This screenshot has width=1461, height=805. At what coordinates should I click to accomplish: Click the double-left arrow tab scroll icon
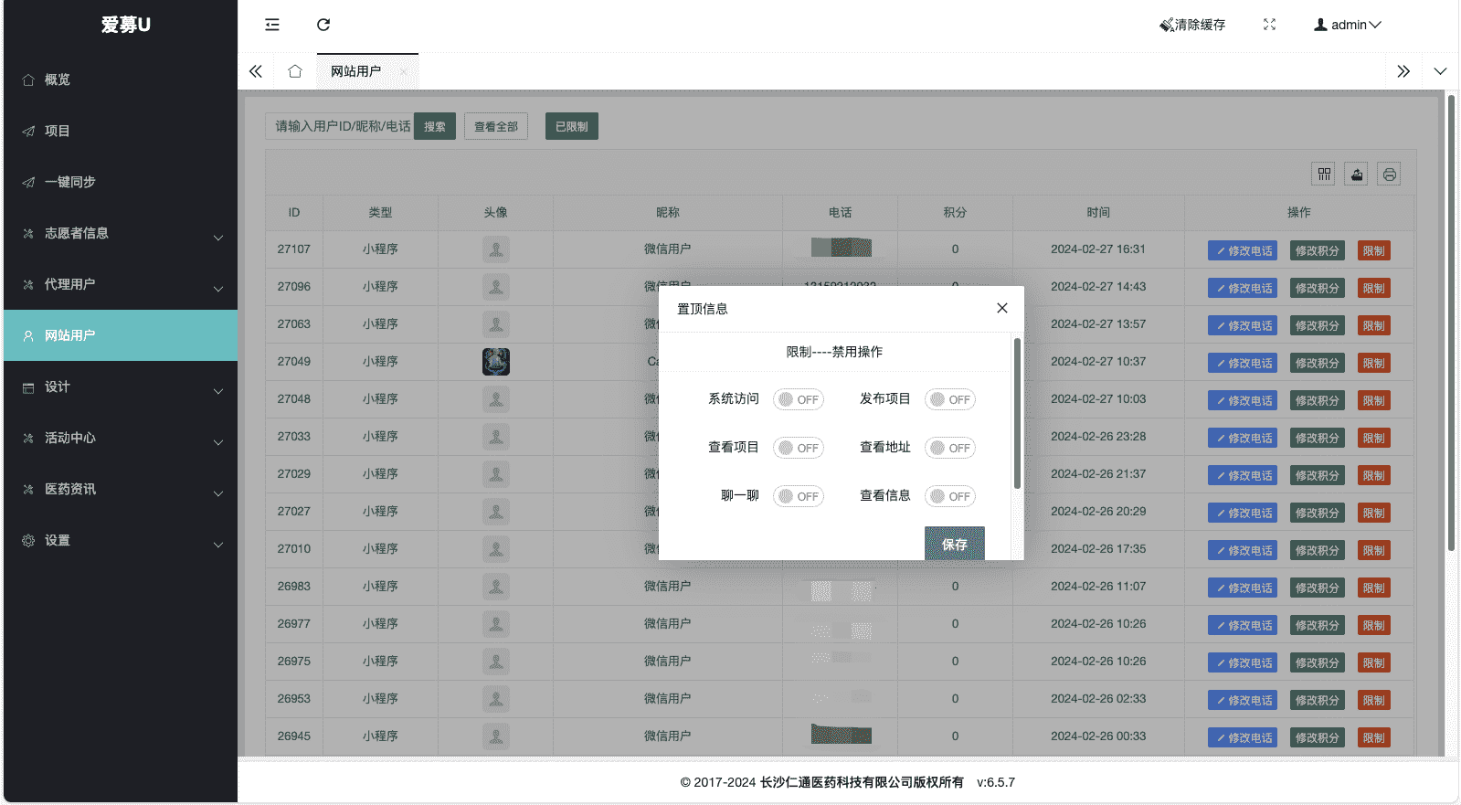click(x=256, y=71)
